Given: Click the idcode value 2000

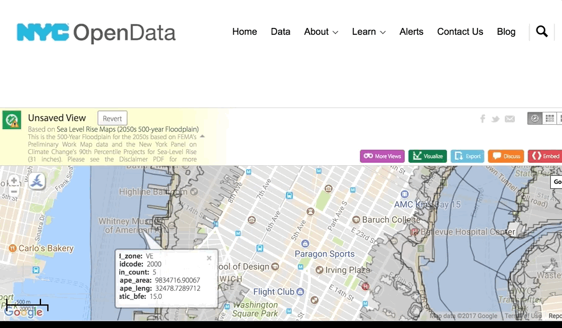Looking at the screenshot, I should 154,264.
